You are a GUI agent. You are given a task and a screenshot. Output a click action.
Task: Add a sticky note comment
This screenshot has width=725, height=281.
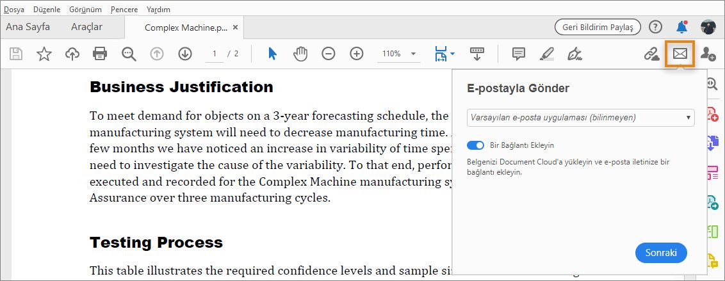tap(519, 54)
